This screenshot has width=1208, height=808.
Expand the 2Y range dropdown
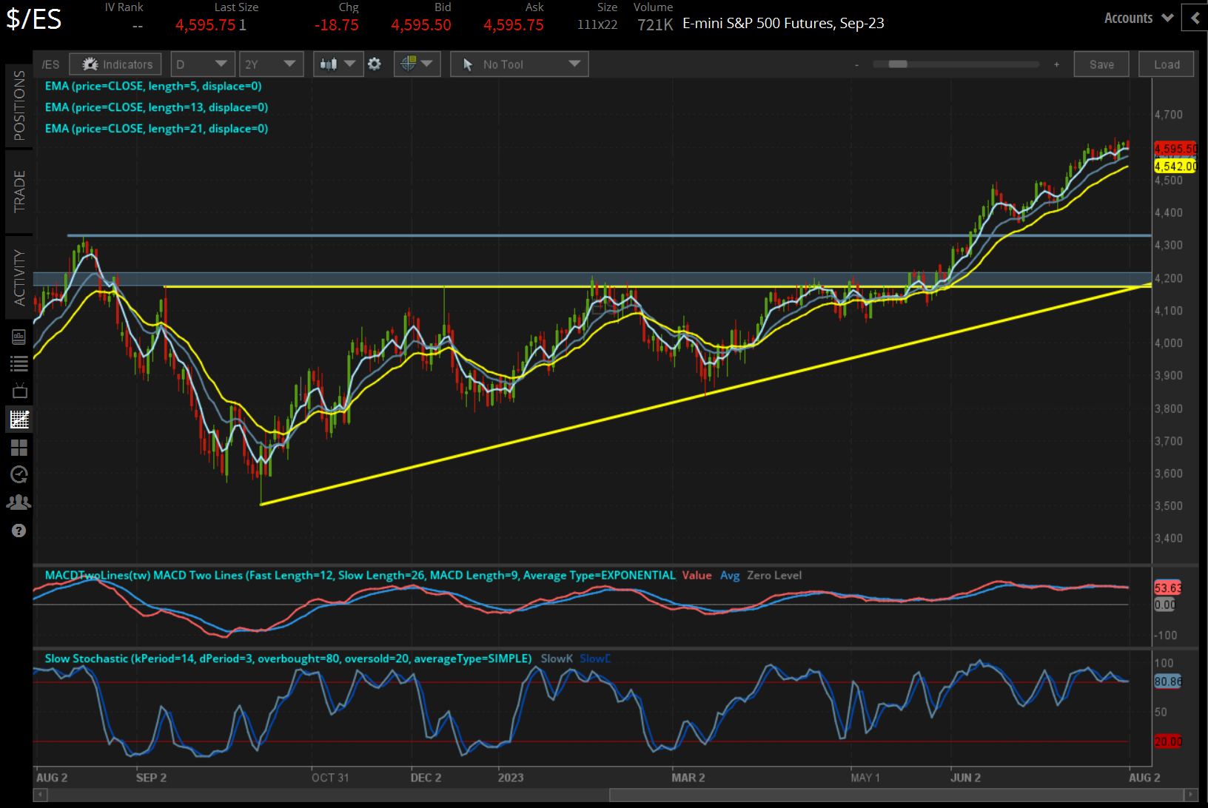[x=271, y=64]
